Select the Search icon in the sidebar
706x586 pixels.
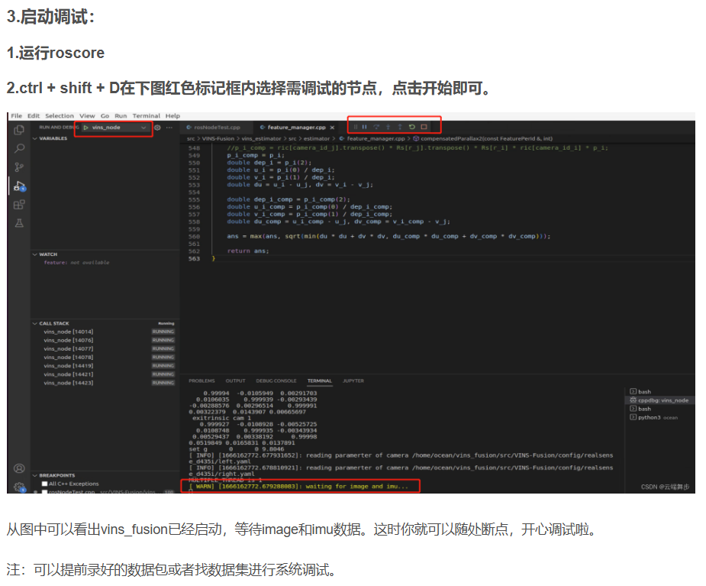[x=18, y=147]
